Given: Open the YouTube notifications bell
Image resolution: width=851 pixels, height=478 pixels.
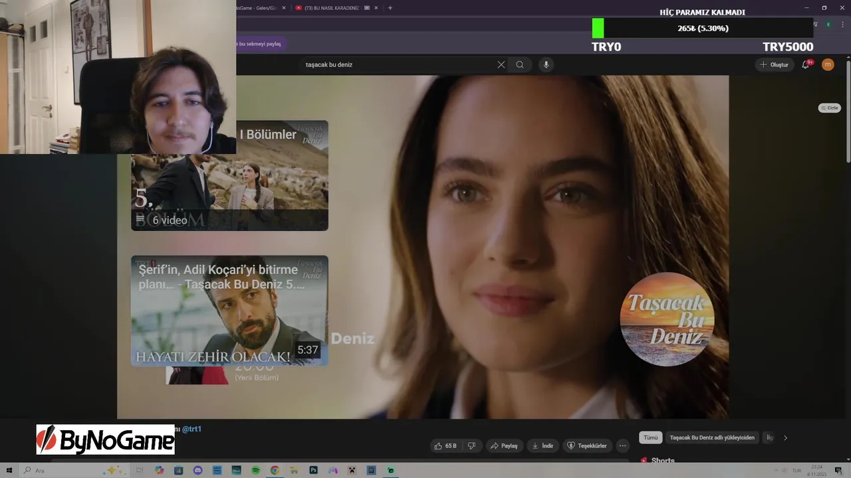Looking at the screenshot, I should (806, 64).
